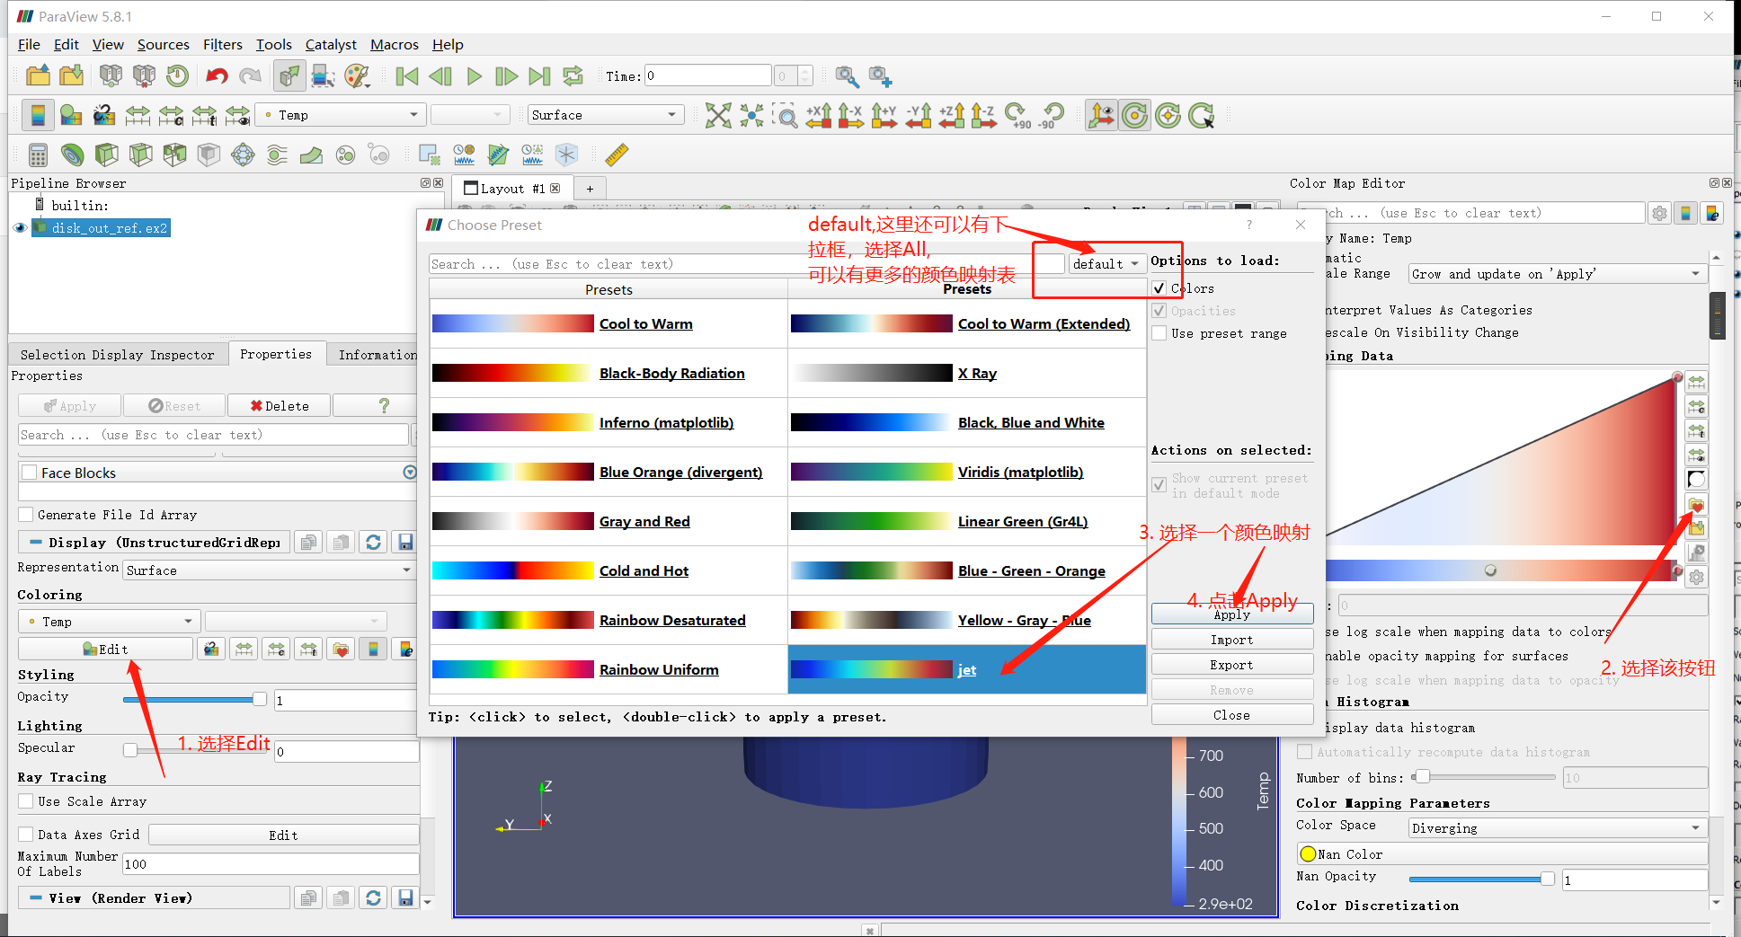Open the Color Space dropdown showing Diverging

point(1557,827)
